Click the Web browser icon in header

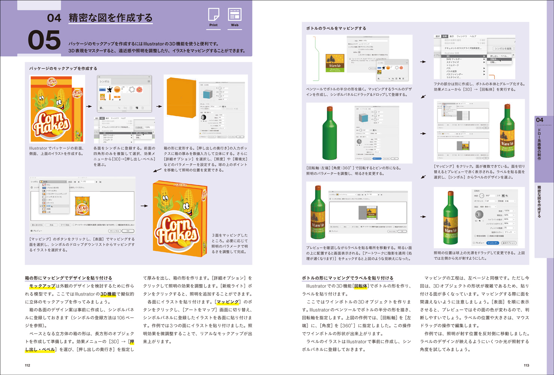pos(235,15)
